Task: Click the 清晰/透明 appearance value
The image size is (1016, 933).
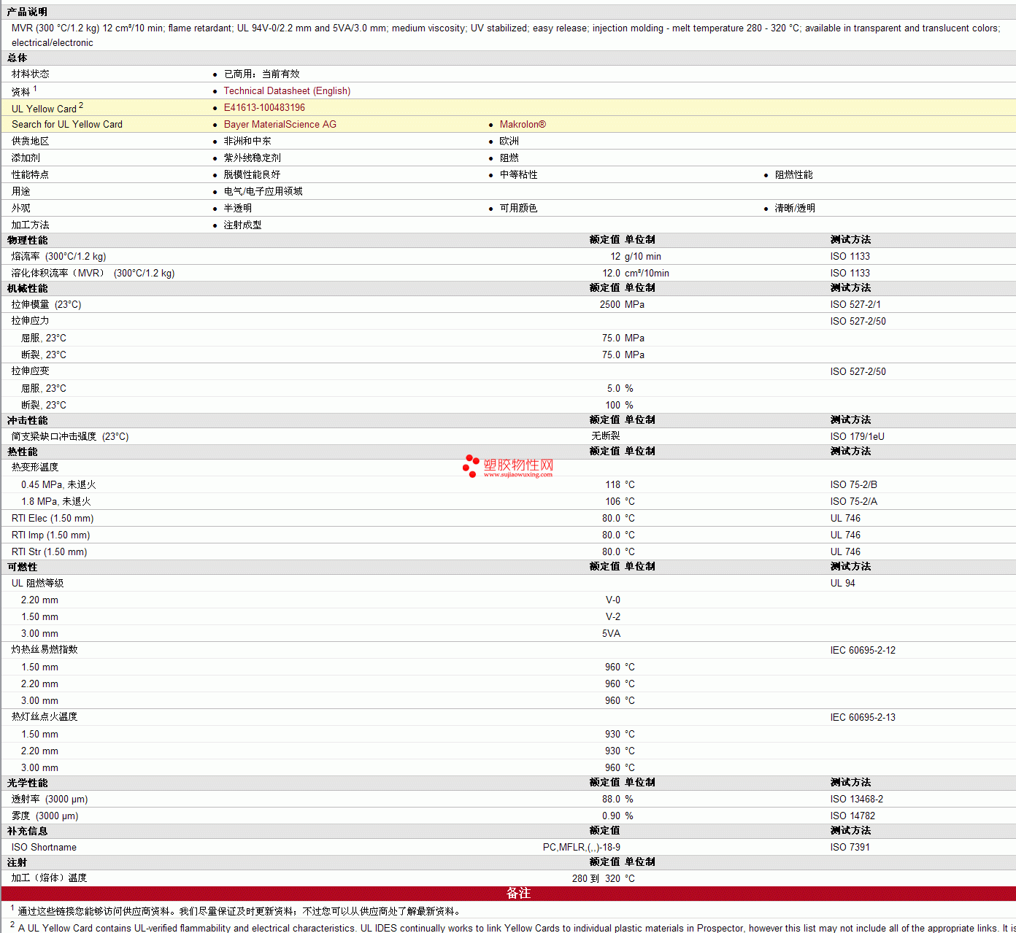Action: point(795,209)
